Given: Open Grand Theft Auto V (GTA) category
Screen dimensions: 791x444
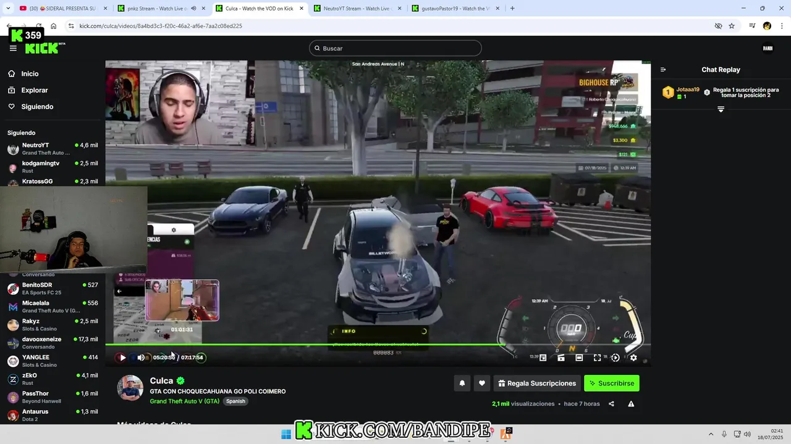Looking at the screenshot, I should 185,401.
